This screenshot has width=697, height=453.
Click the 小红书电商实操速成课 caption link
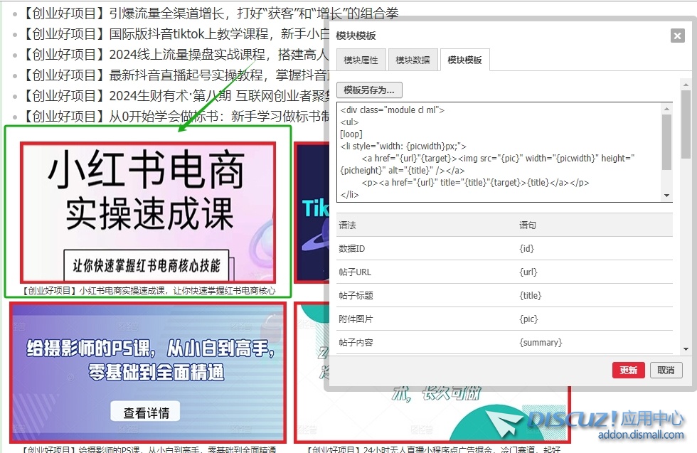click(x=148, y=291)
